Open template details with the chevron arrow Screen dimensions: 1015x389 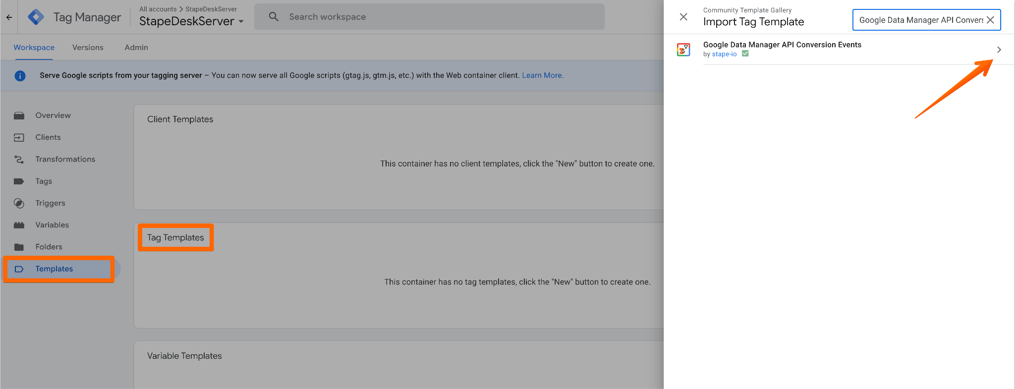tap(999, 50)
